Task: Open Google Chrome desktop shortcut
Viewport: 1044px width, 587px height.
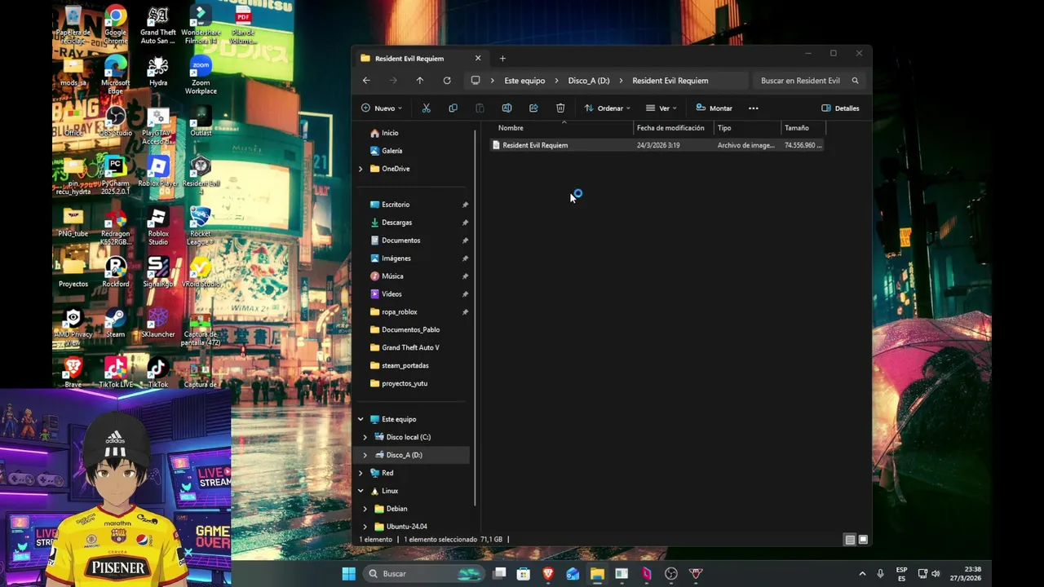Action: [x=116, y=25]
